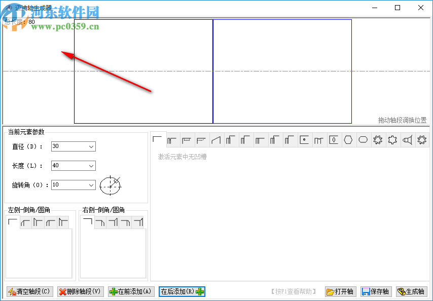Select the horn-shaped cone tab

point(407,140)
